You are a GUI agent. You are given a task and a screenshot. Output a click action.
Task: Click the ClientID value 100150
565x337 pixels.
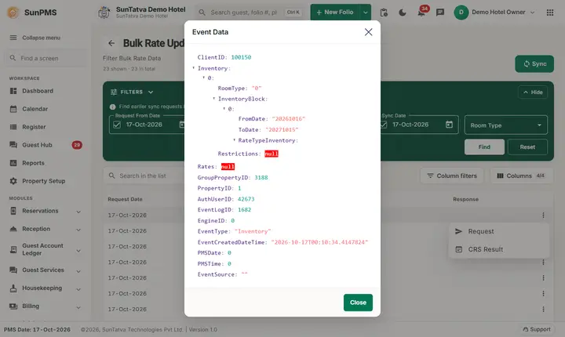(241, 57)
